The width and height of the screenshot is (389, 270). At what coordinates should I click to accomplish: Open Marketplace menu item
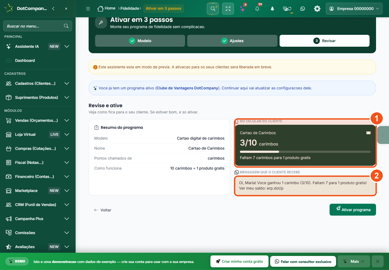pyautogui.click(x=38, y=191)
